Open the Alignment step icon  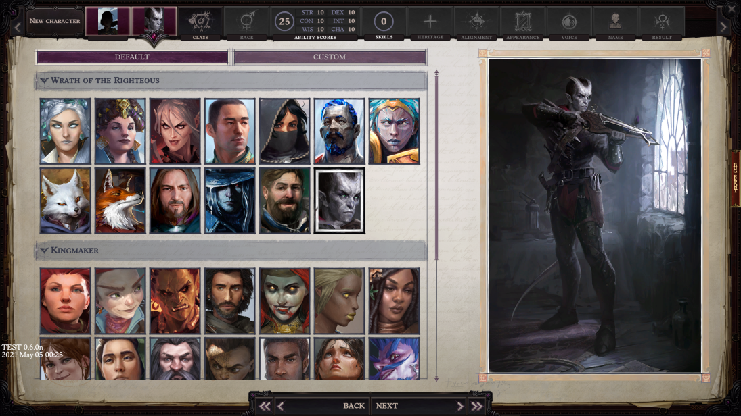click(x=476, y=23)
